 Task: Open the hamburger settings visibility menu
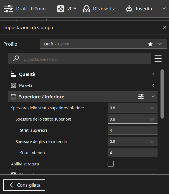(158, 59)
